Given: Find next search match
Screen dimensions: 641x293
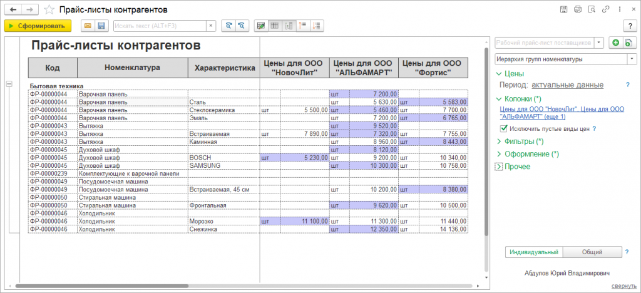Looking at the screenshot, I should point(228,26).
